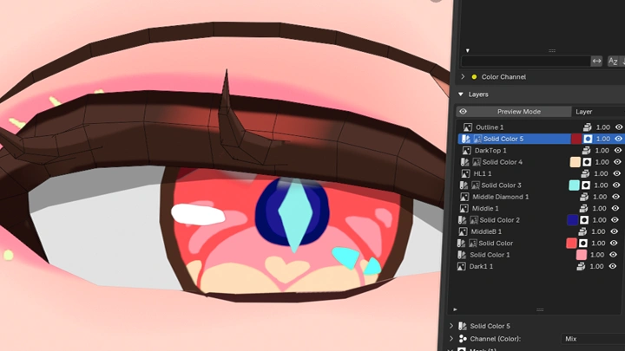Click the image icon of HL1 1 layer
Screen dimensions: 625x351
465,173
